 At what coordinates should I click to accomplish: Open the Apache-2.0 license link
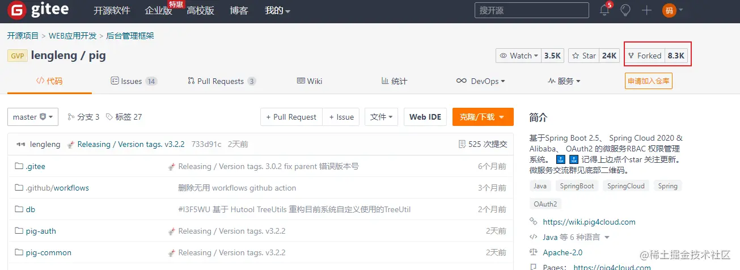click(x=563, y=252)
